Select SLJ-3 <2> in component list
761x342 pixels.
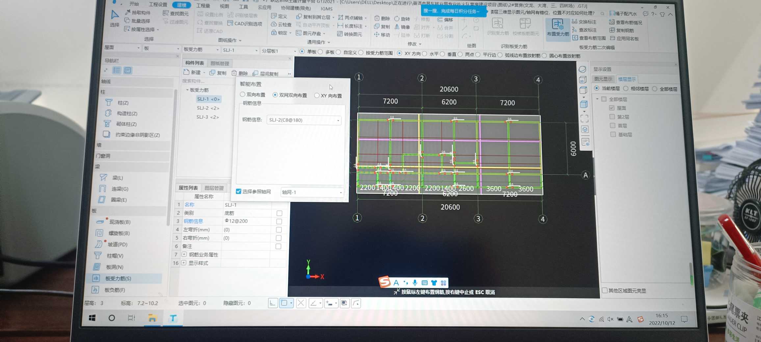(207, 117)
